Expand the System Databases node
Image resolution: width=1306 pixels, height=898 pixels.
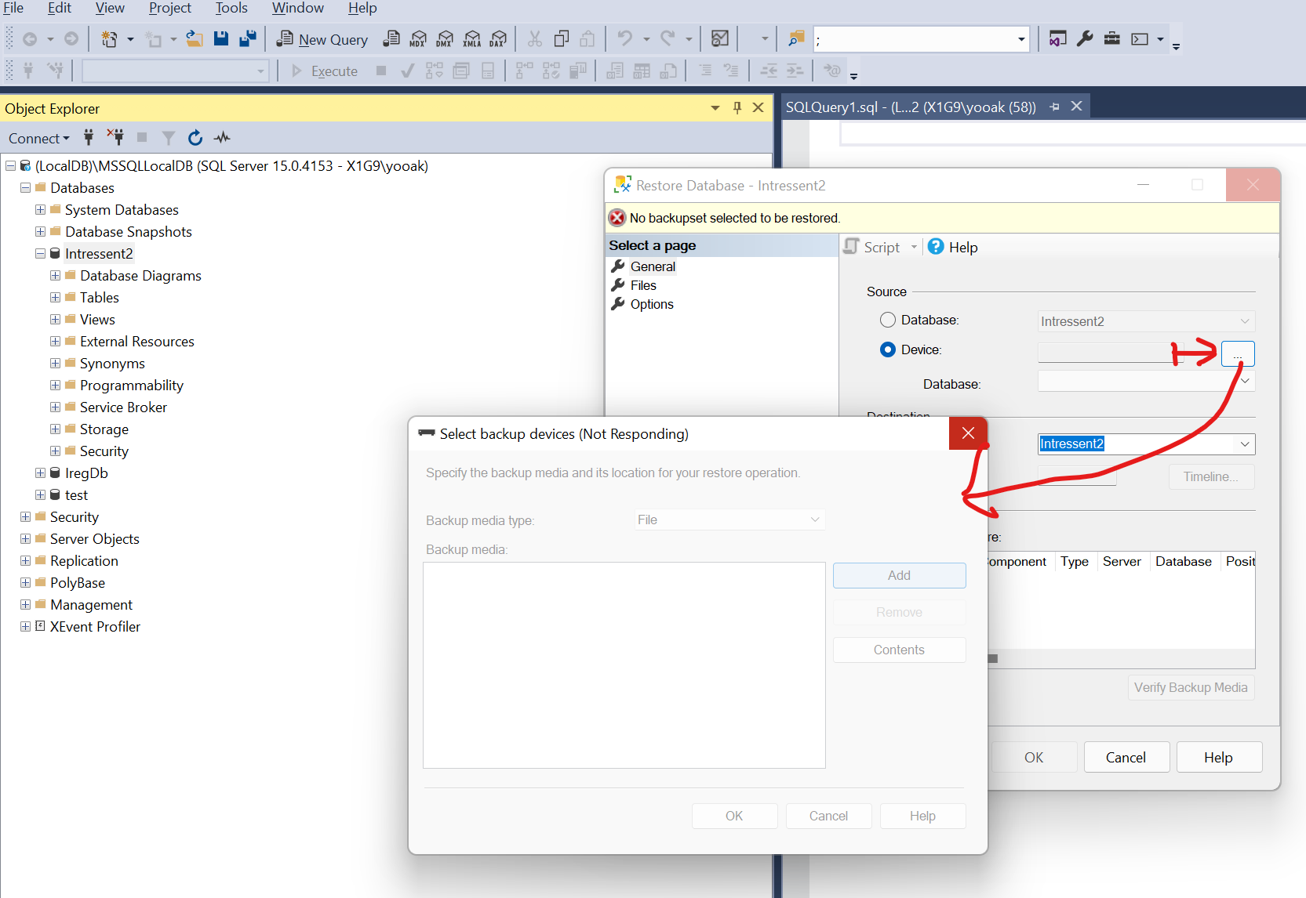tap(40, 209)
